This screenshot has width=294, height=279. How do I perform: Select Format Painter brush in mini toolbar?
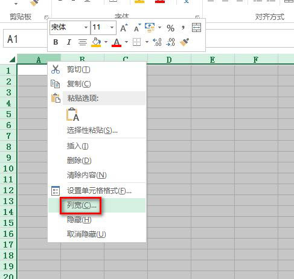(x=184, y=42)
